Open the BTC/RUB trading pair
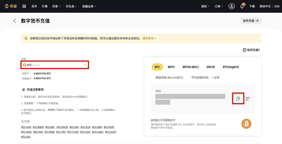The height and width of the screenshot is (144, 282). pos(49,132)
